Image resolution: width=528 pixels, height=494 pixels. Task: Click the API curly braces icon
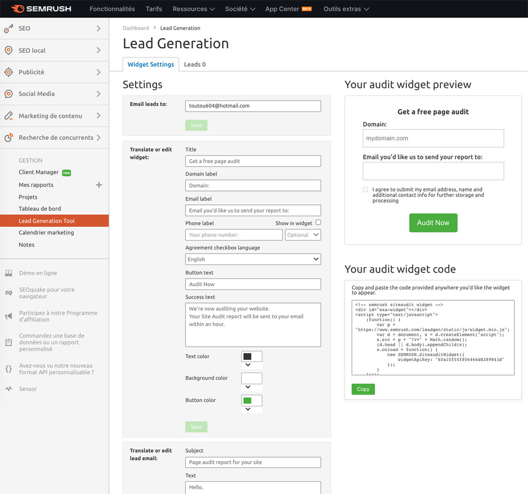click(x=9, y=369)
